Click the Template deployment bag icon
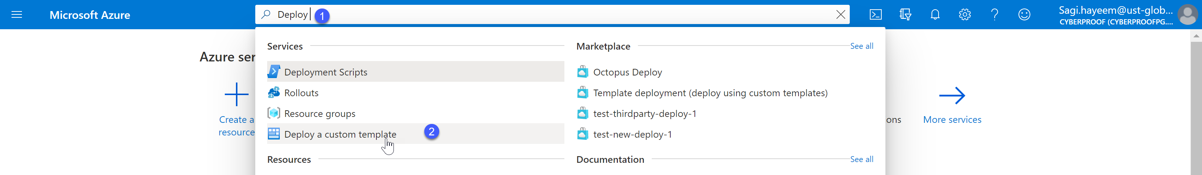This screenshot has width=1202, height=175. (582, 92)
